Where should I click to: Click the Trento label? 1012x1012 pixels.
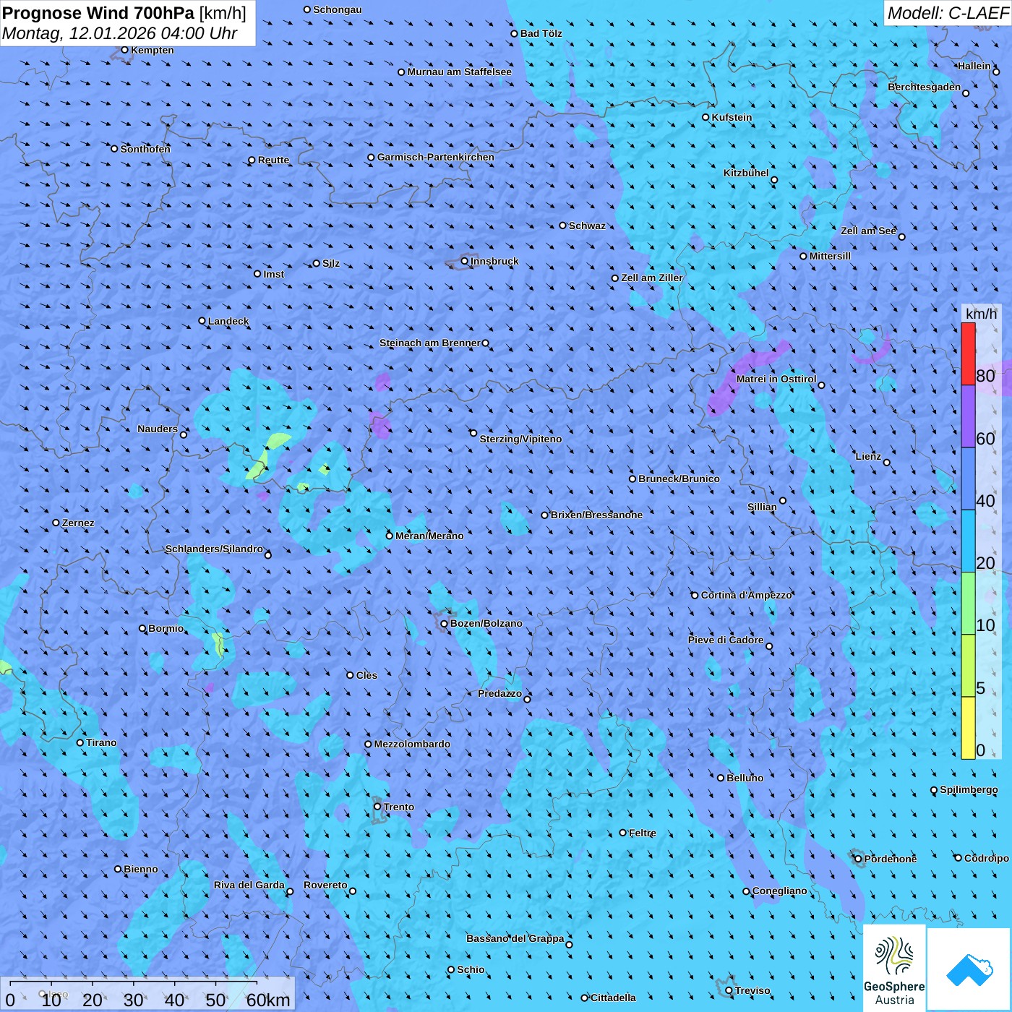pyautogui.click(x=399, y=807)
